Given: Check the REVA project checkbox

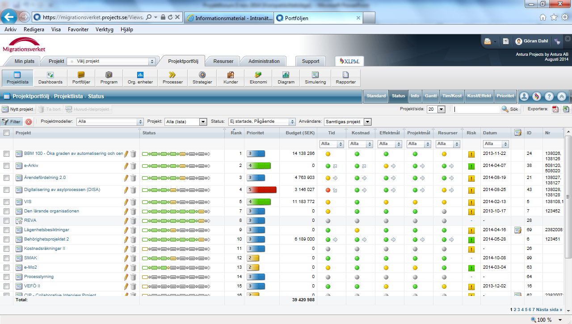Looking at the screenshot, I should pos(6,220).
